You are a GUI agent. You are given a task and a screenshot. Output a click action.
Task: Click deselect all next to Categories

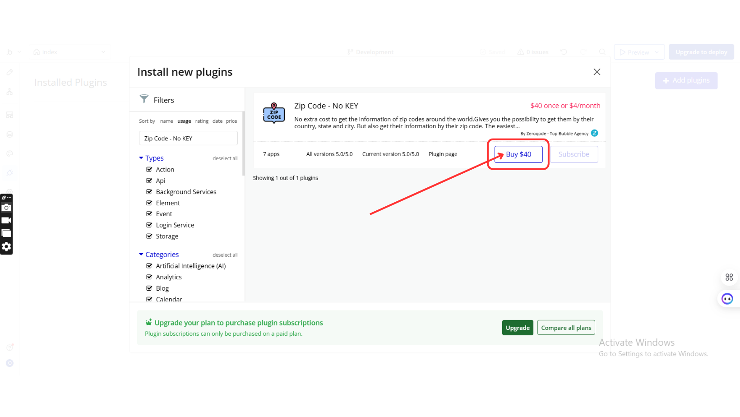click(x=225, y=255)
